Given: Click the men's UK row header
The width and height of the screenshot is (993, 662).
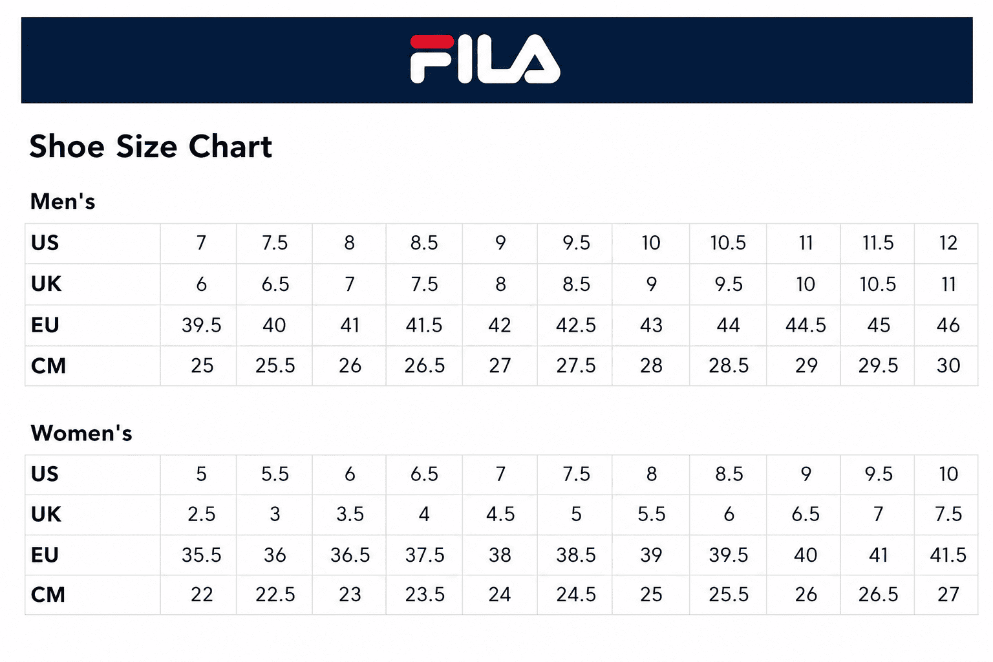Looking at the screenshot, I should (x=92, y=284).
